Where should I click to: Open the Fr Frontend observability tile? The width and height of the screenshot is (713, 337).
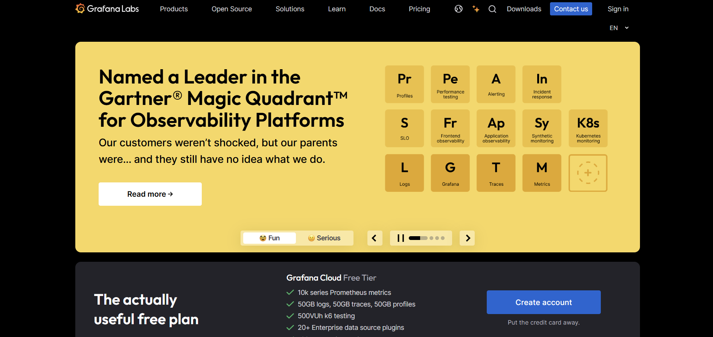pos(450,128)
